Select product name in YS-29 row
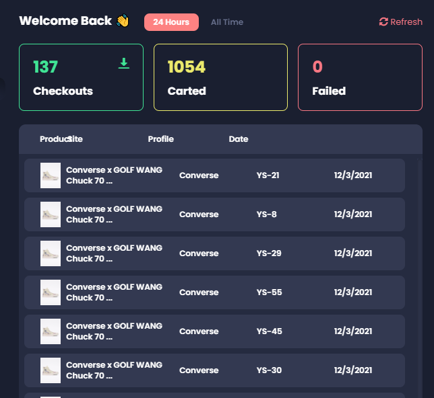434x398 pixels. point(114,253)
